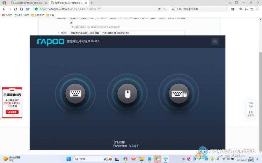Open the 头条号 bookmark

[x=7, y=15]
